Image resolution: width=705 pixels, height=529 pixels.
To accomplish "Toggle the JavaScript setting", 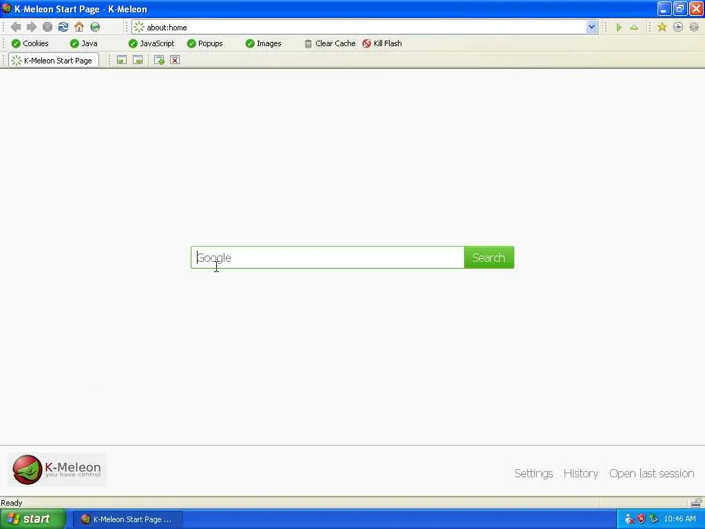I will pyautogui.click(x=151, y=43).
